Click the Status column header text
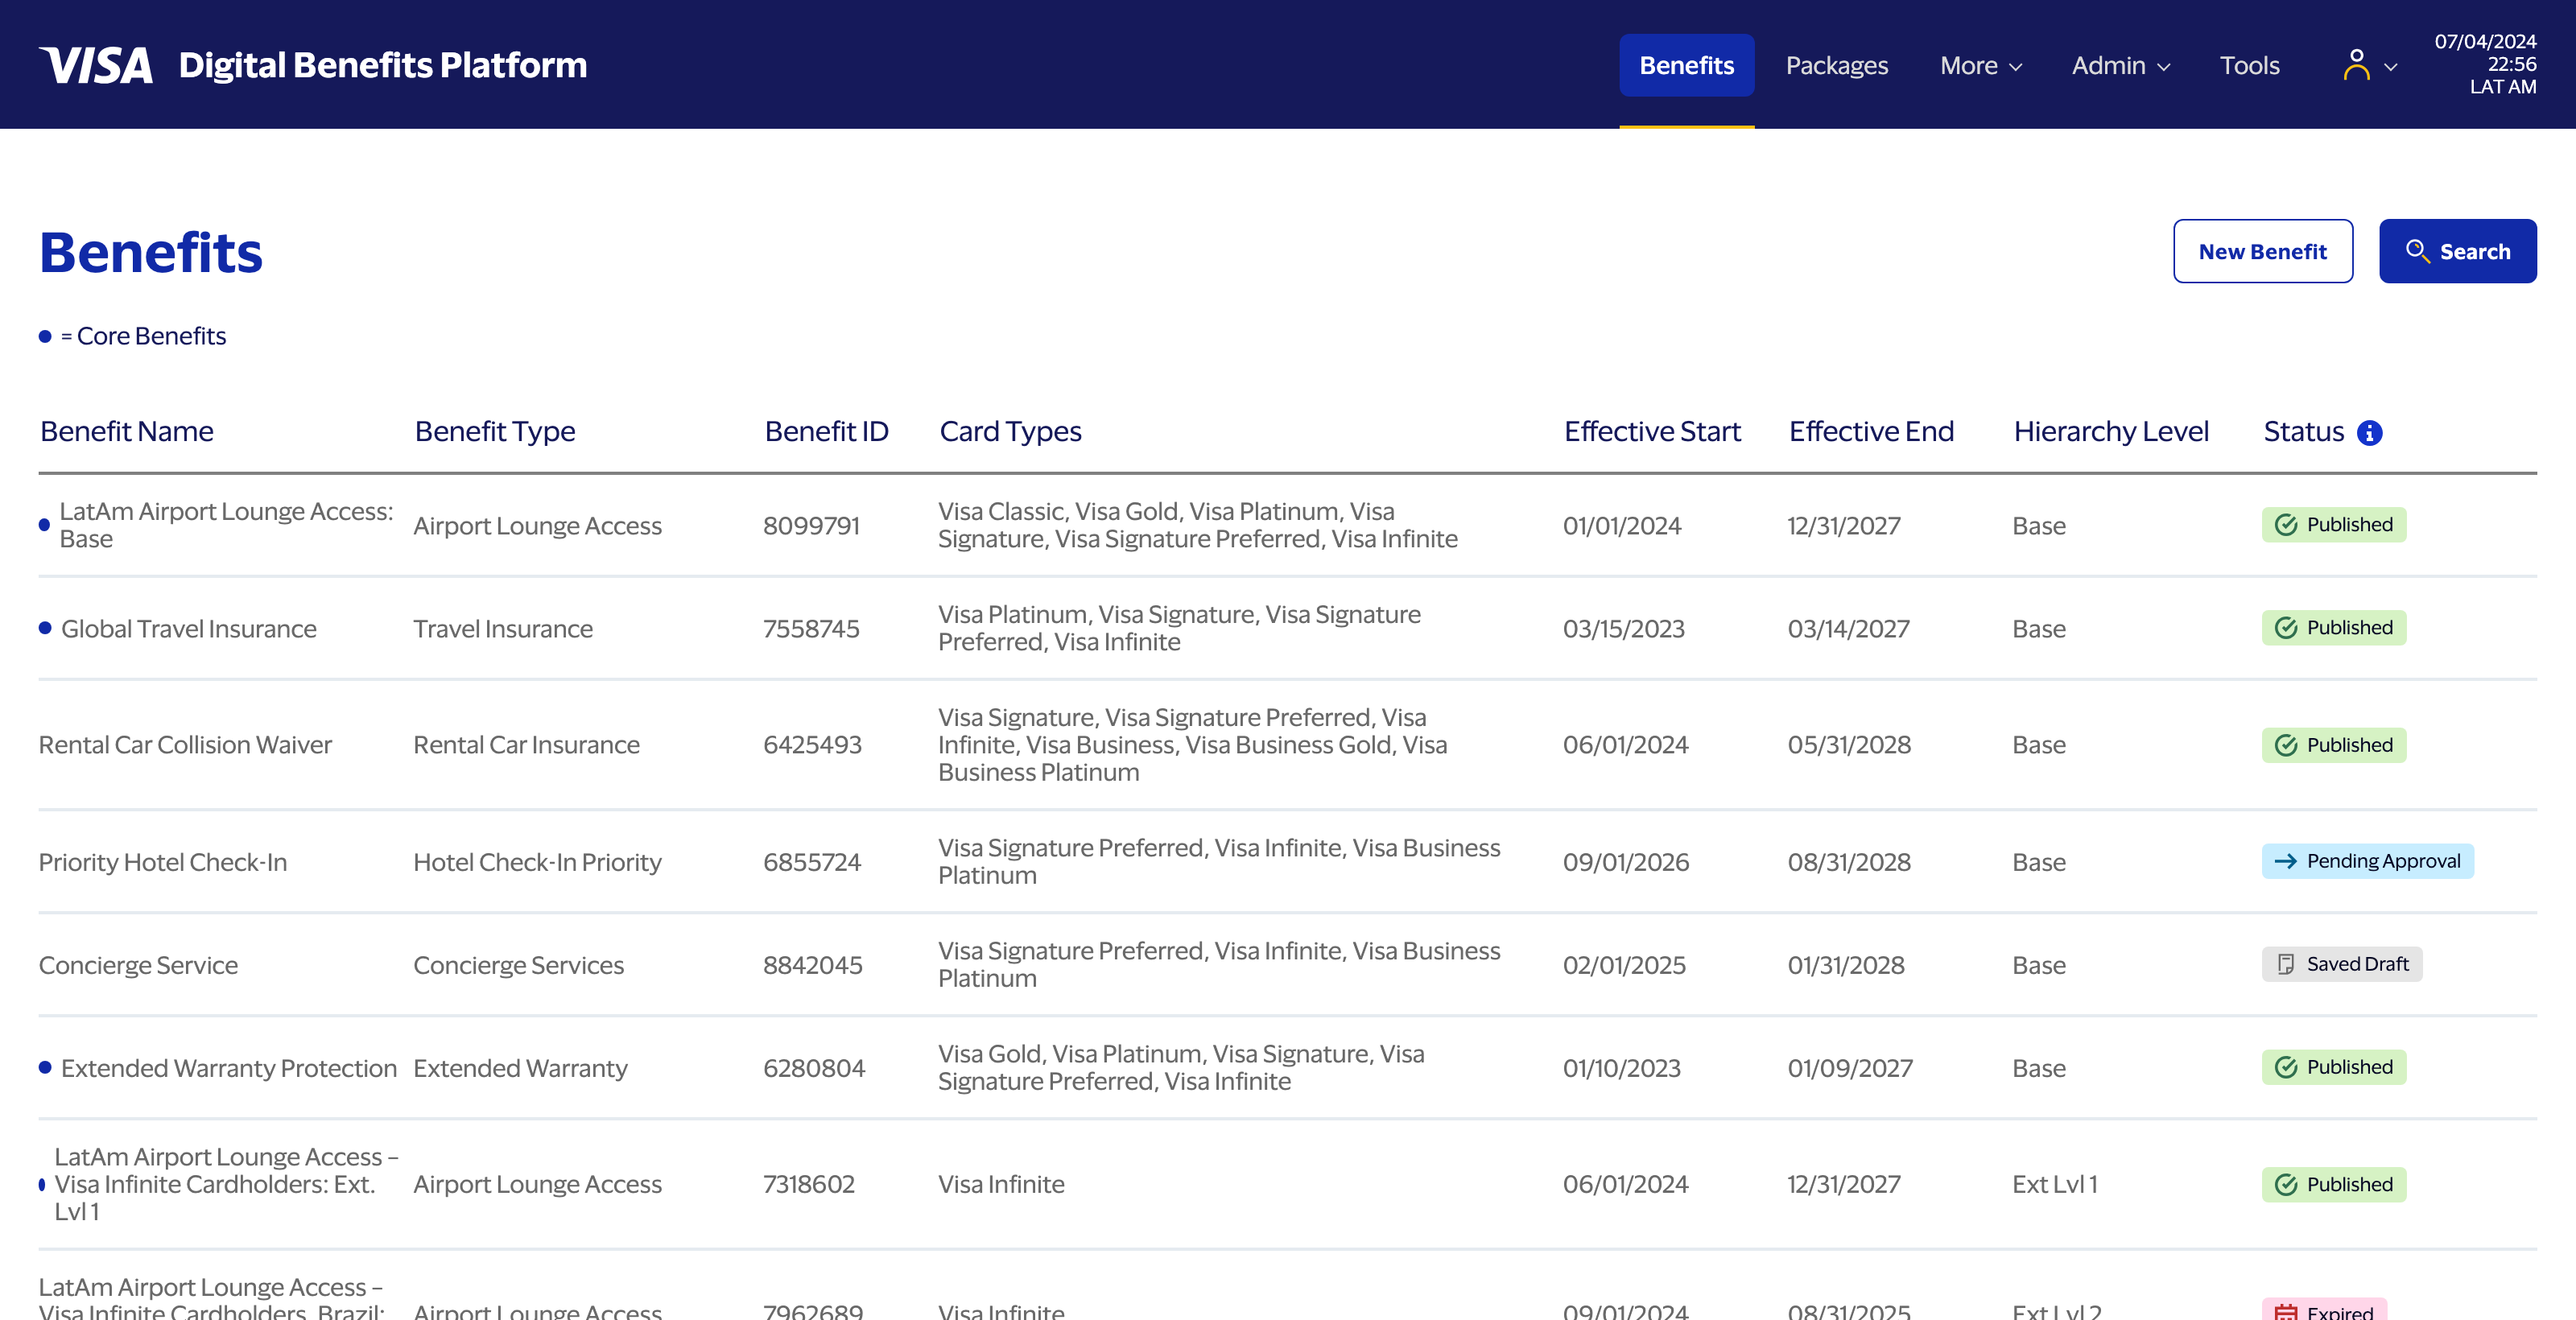Screen dimensions: 2576x1320 pos(2303,431)
